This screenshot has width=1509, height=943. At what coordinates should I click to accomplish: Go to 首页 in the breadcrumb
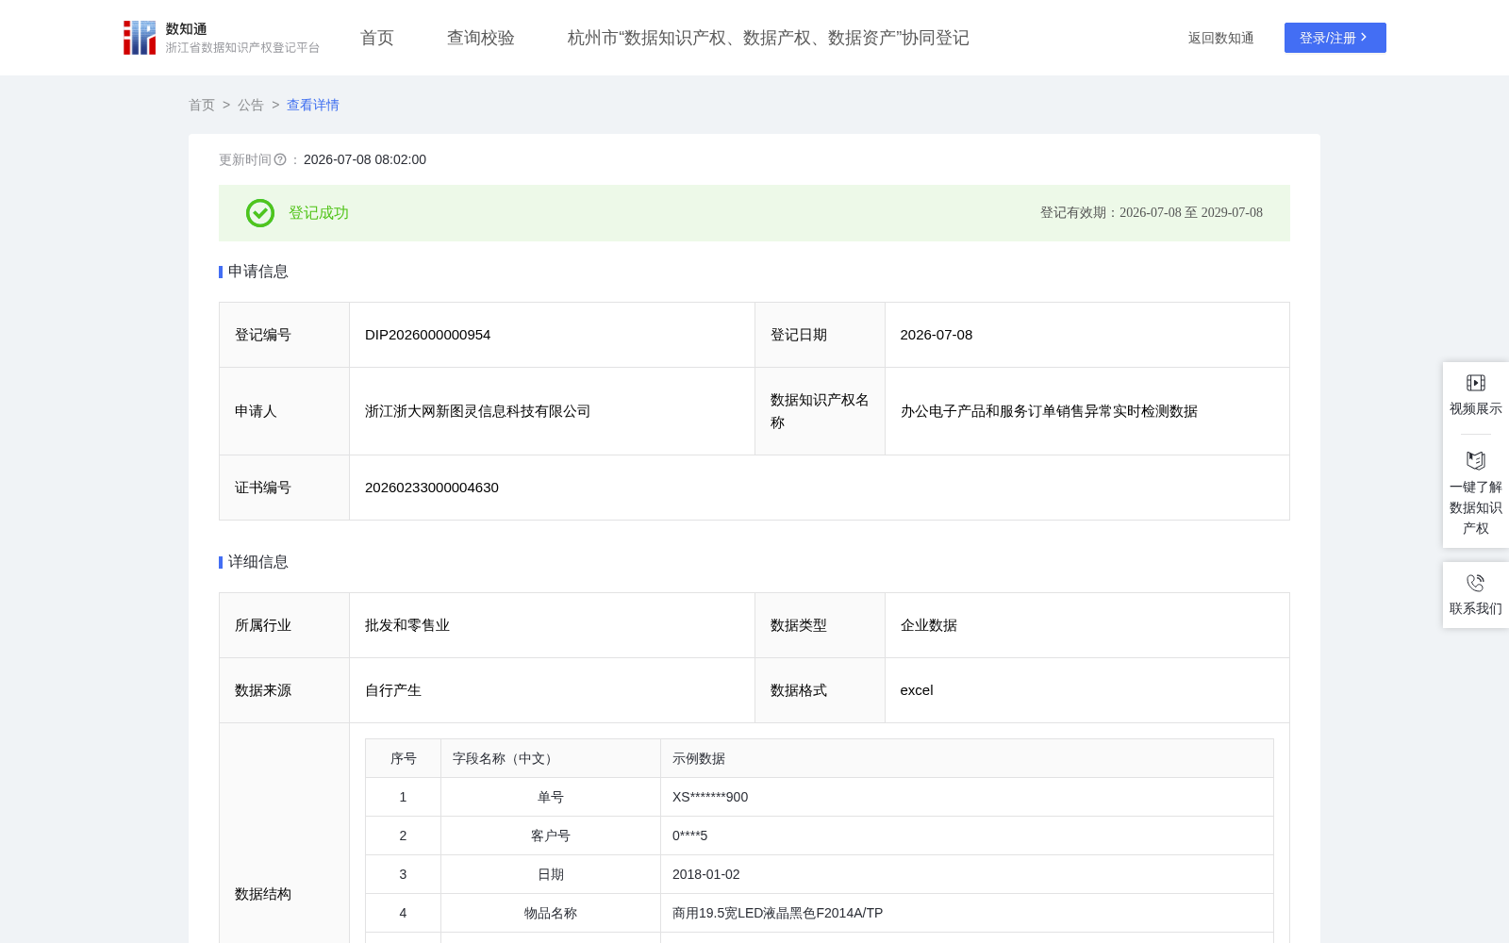(x=202, y=105)
